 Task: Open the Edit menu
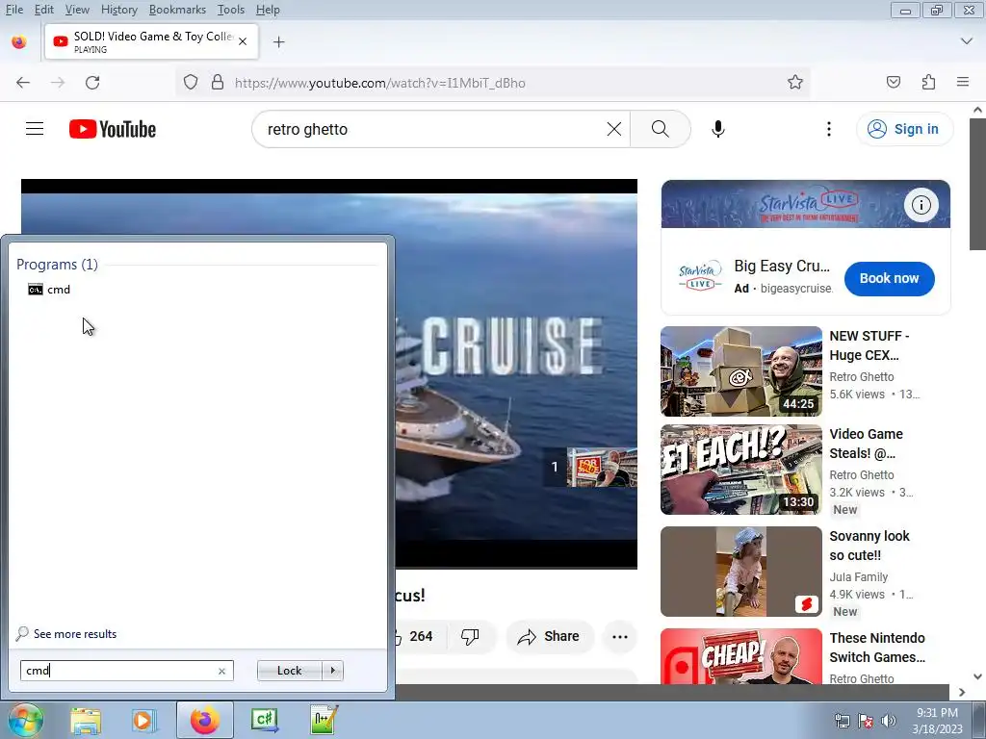tap(44, 10)
